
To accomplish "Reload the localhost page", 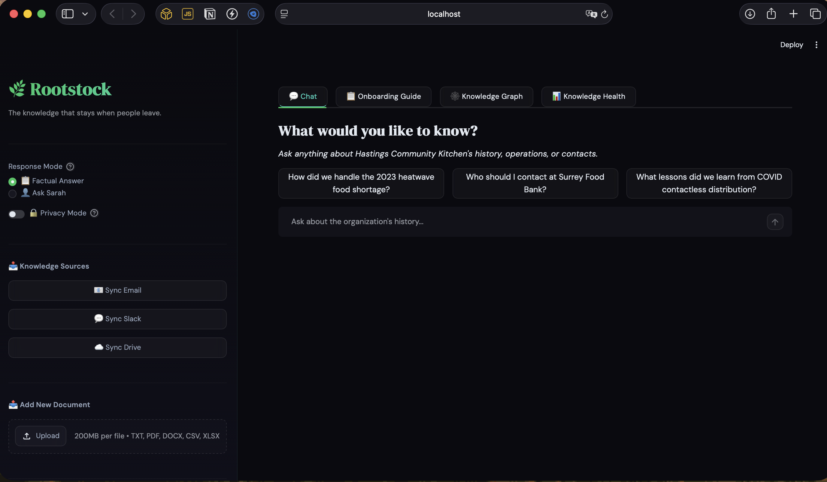I will coord(604,14).
